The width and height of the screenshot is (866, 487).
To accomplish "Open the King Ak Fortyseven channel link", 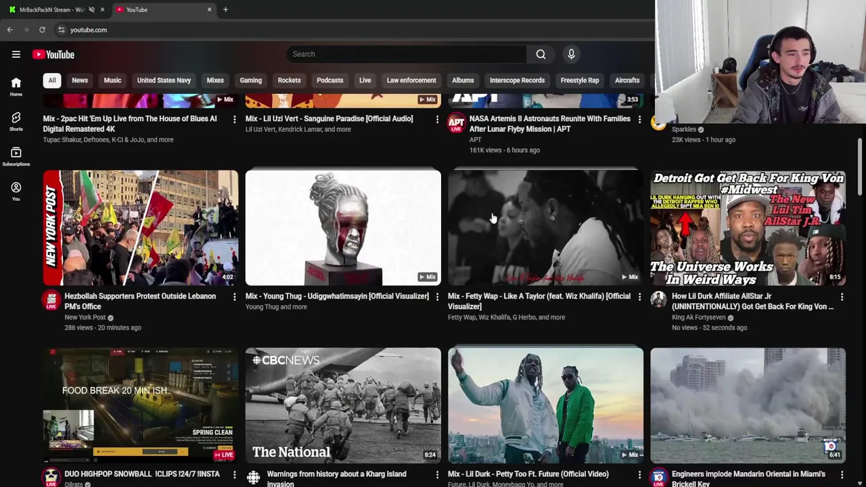I will [698, 317].
